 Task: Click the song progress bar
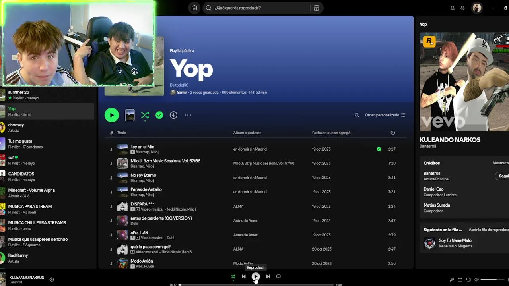pos(256,285)
